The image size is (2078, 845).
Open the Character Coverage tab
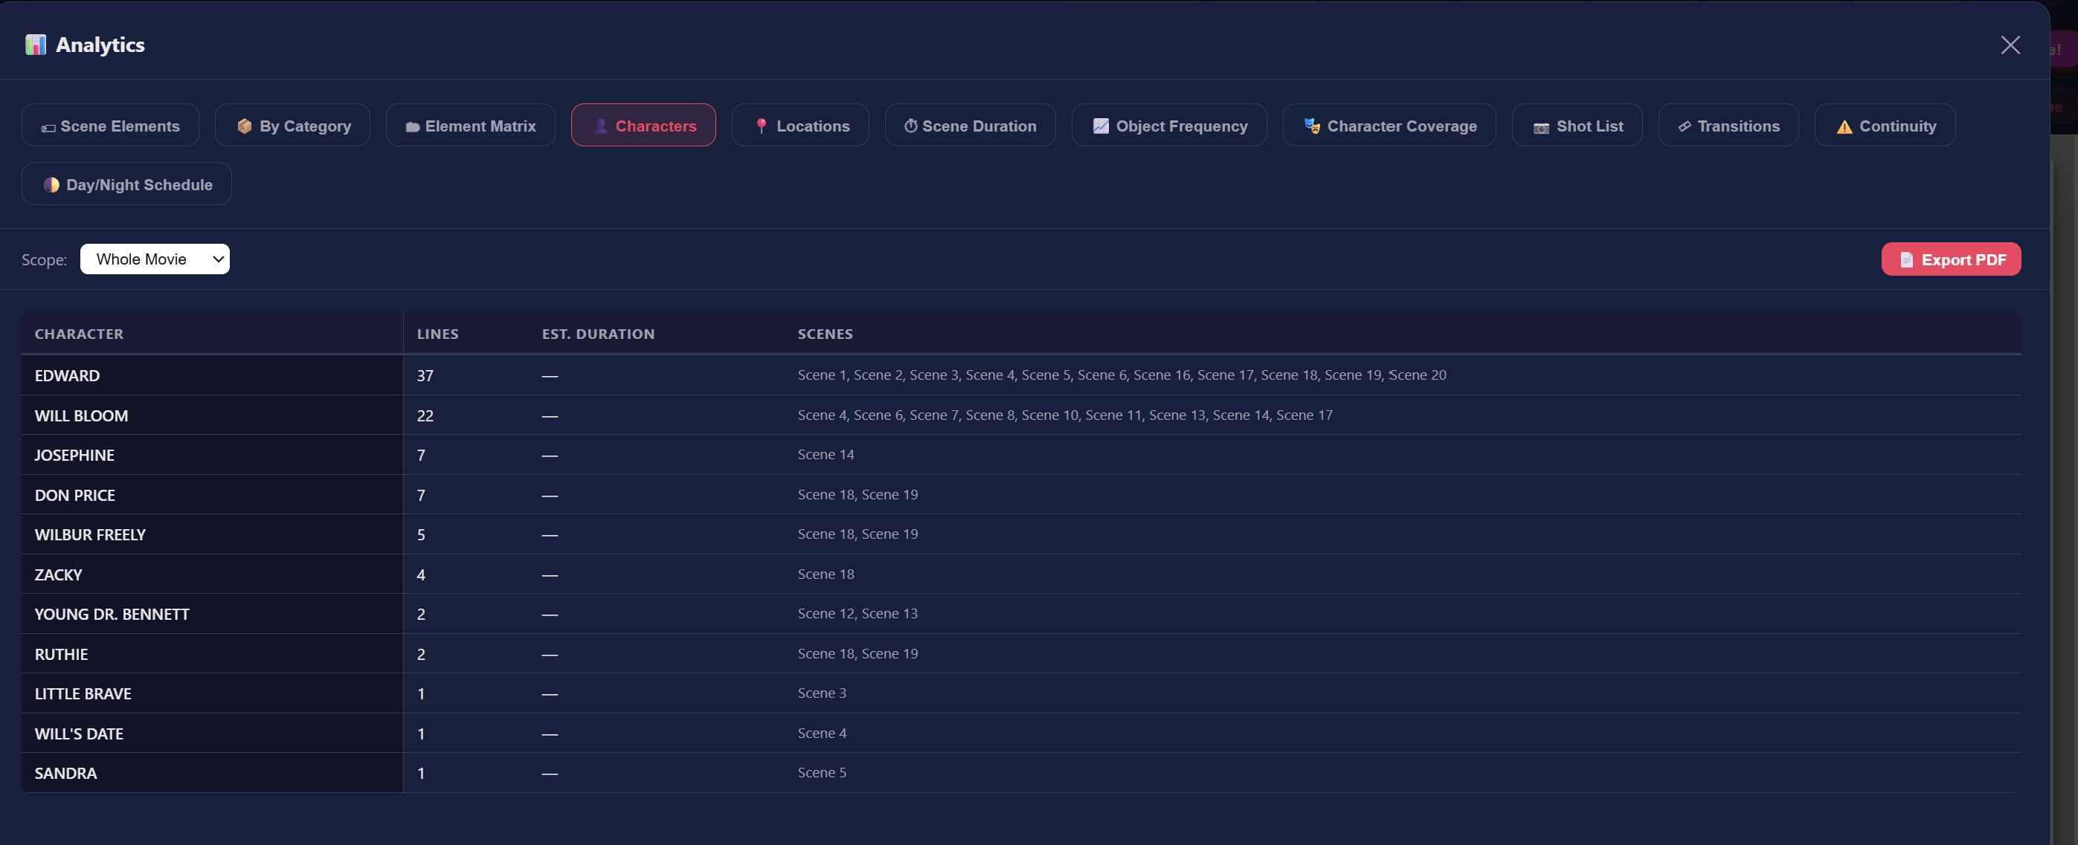(1389, 126)
